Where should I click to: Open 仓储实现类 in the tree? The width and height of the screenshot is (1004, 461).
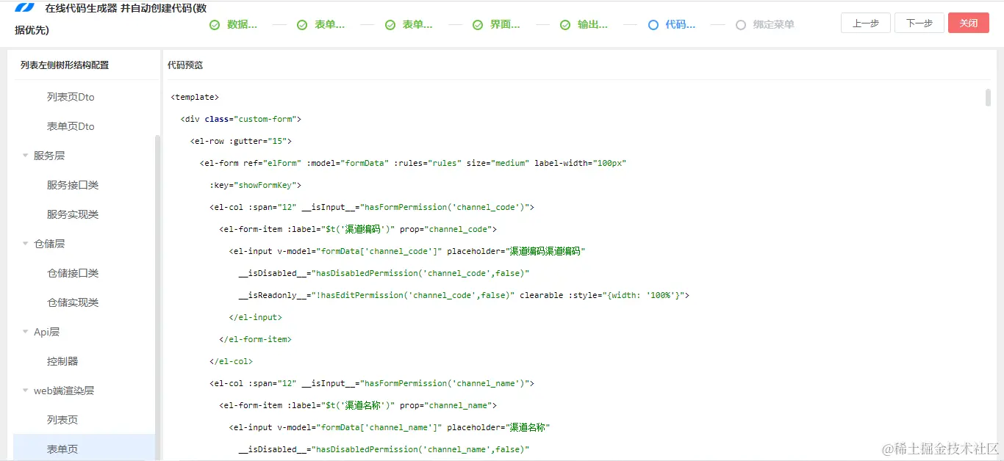click(x=73, y=302)
